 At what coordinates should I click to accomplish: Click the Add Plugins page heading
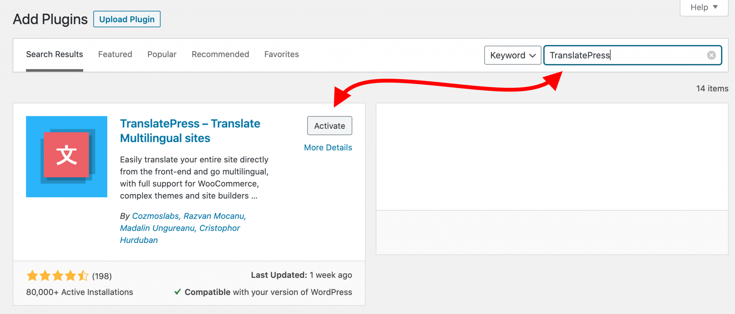(50, 19)
